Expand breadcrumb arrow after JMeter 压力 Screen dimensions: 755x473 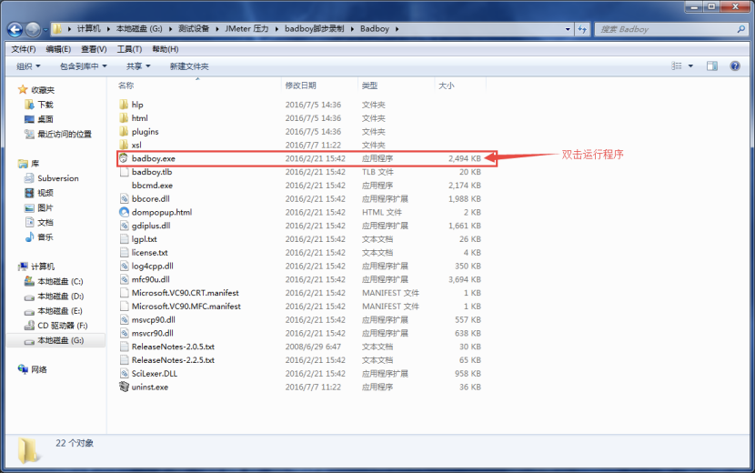(277, 29)
